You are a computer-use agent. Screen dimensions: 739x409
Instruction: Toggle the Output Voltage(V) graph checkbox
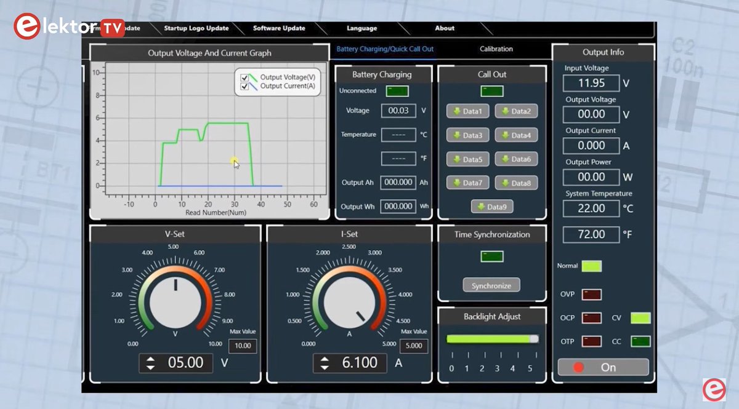tap(244, 78)
